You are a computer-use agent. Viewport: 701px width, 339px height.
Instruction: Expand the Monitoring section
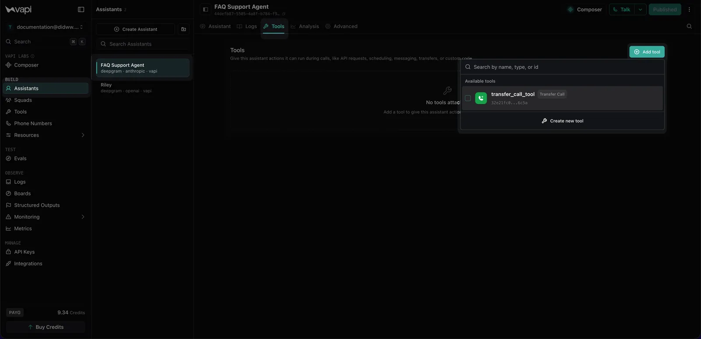click(x=46, y=217)
